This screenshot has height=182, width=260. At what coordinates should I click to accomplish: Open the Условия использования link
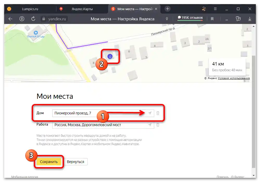point(234,78)
